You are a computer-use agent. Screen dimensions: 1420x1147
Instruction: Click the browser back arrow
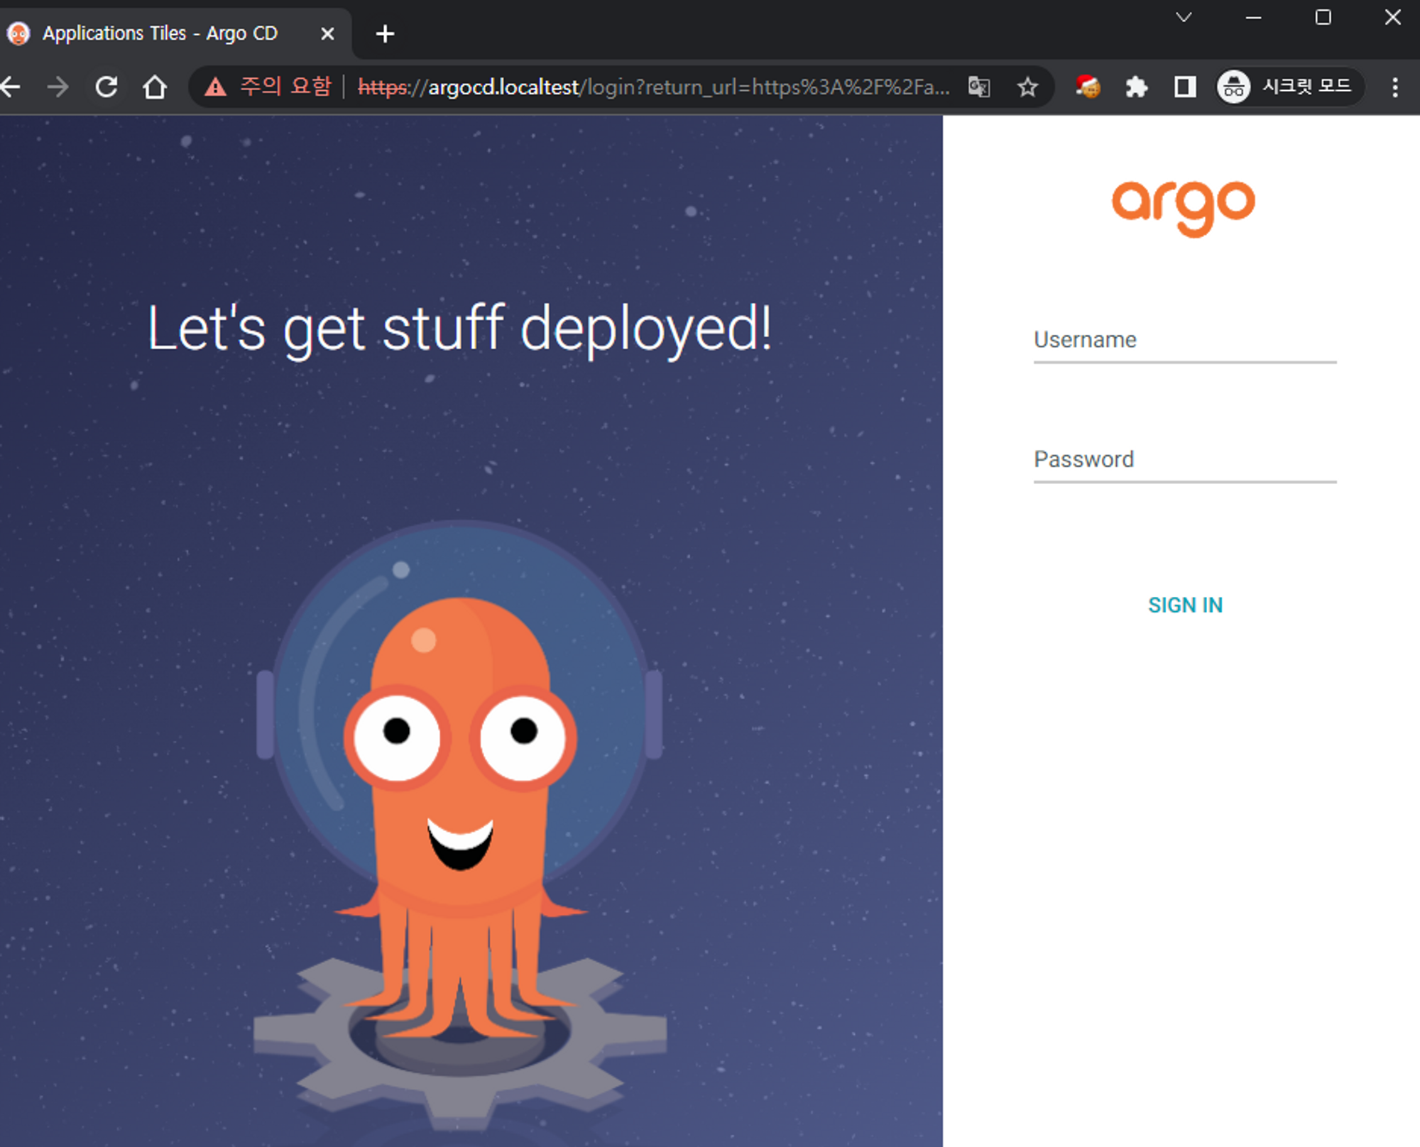[11, 87]
